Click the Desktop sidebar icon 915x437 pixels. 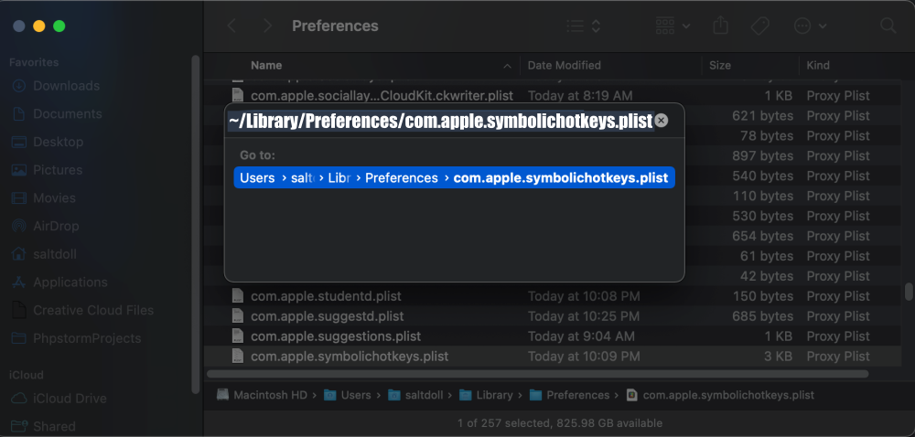point(19,143)
